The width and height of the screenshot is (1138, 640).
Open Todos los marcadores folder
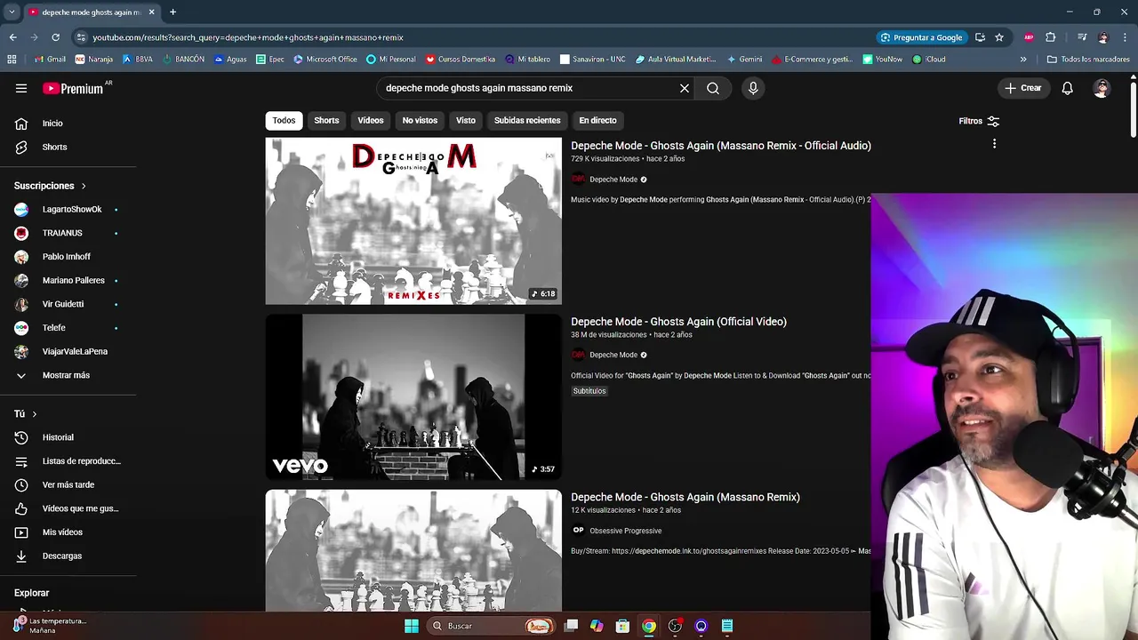coord(1088,60)
